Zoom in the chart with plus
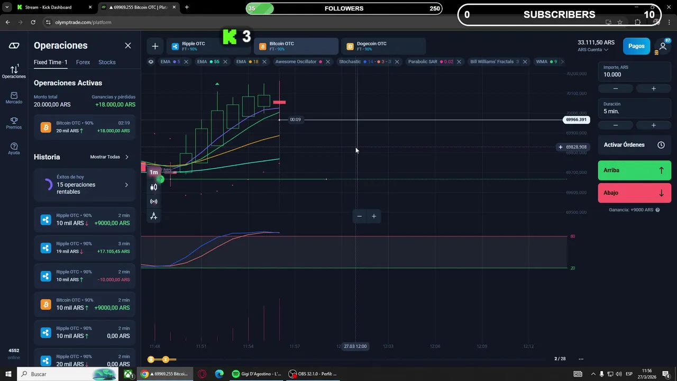Screen dimensions: 677x381 374,216
